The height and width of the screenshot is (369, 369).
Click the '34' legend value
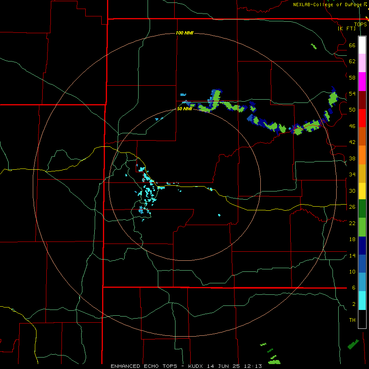[x=352, y=174]
